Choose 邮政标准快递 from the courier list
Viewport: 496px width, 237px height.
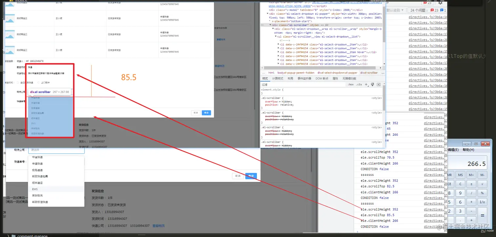pos(56,202)
